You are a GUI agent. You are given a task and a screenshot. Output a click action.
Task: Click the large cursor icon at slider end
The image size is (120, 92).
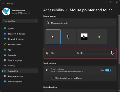112,53
